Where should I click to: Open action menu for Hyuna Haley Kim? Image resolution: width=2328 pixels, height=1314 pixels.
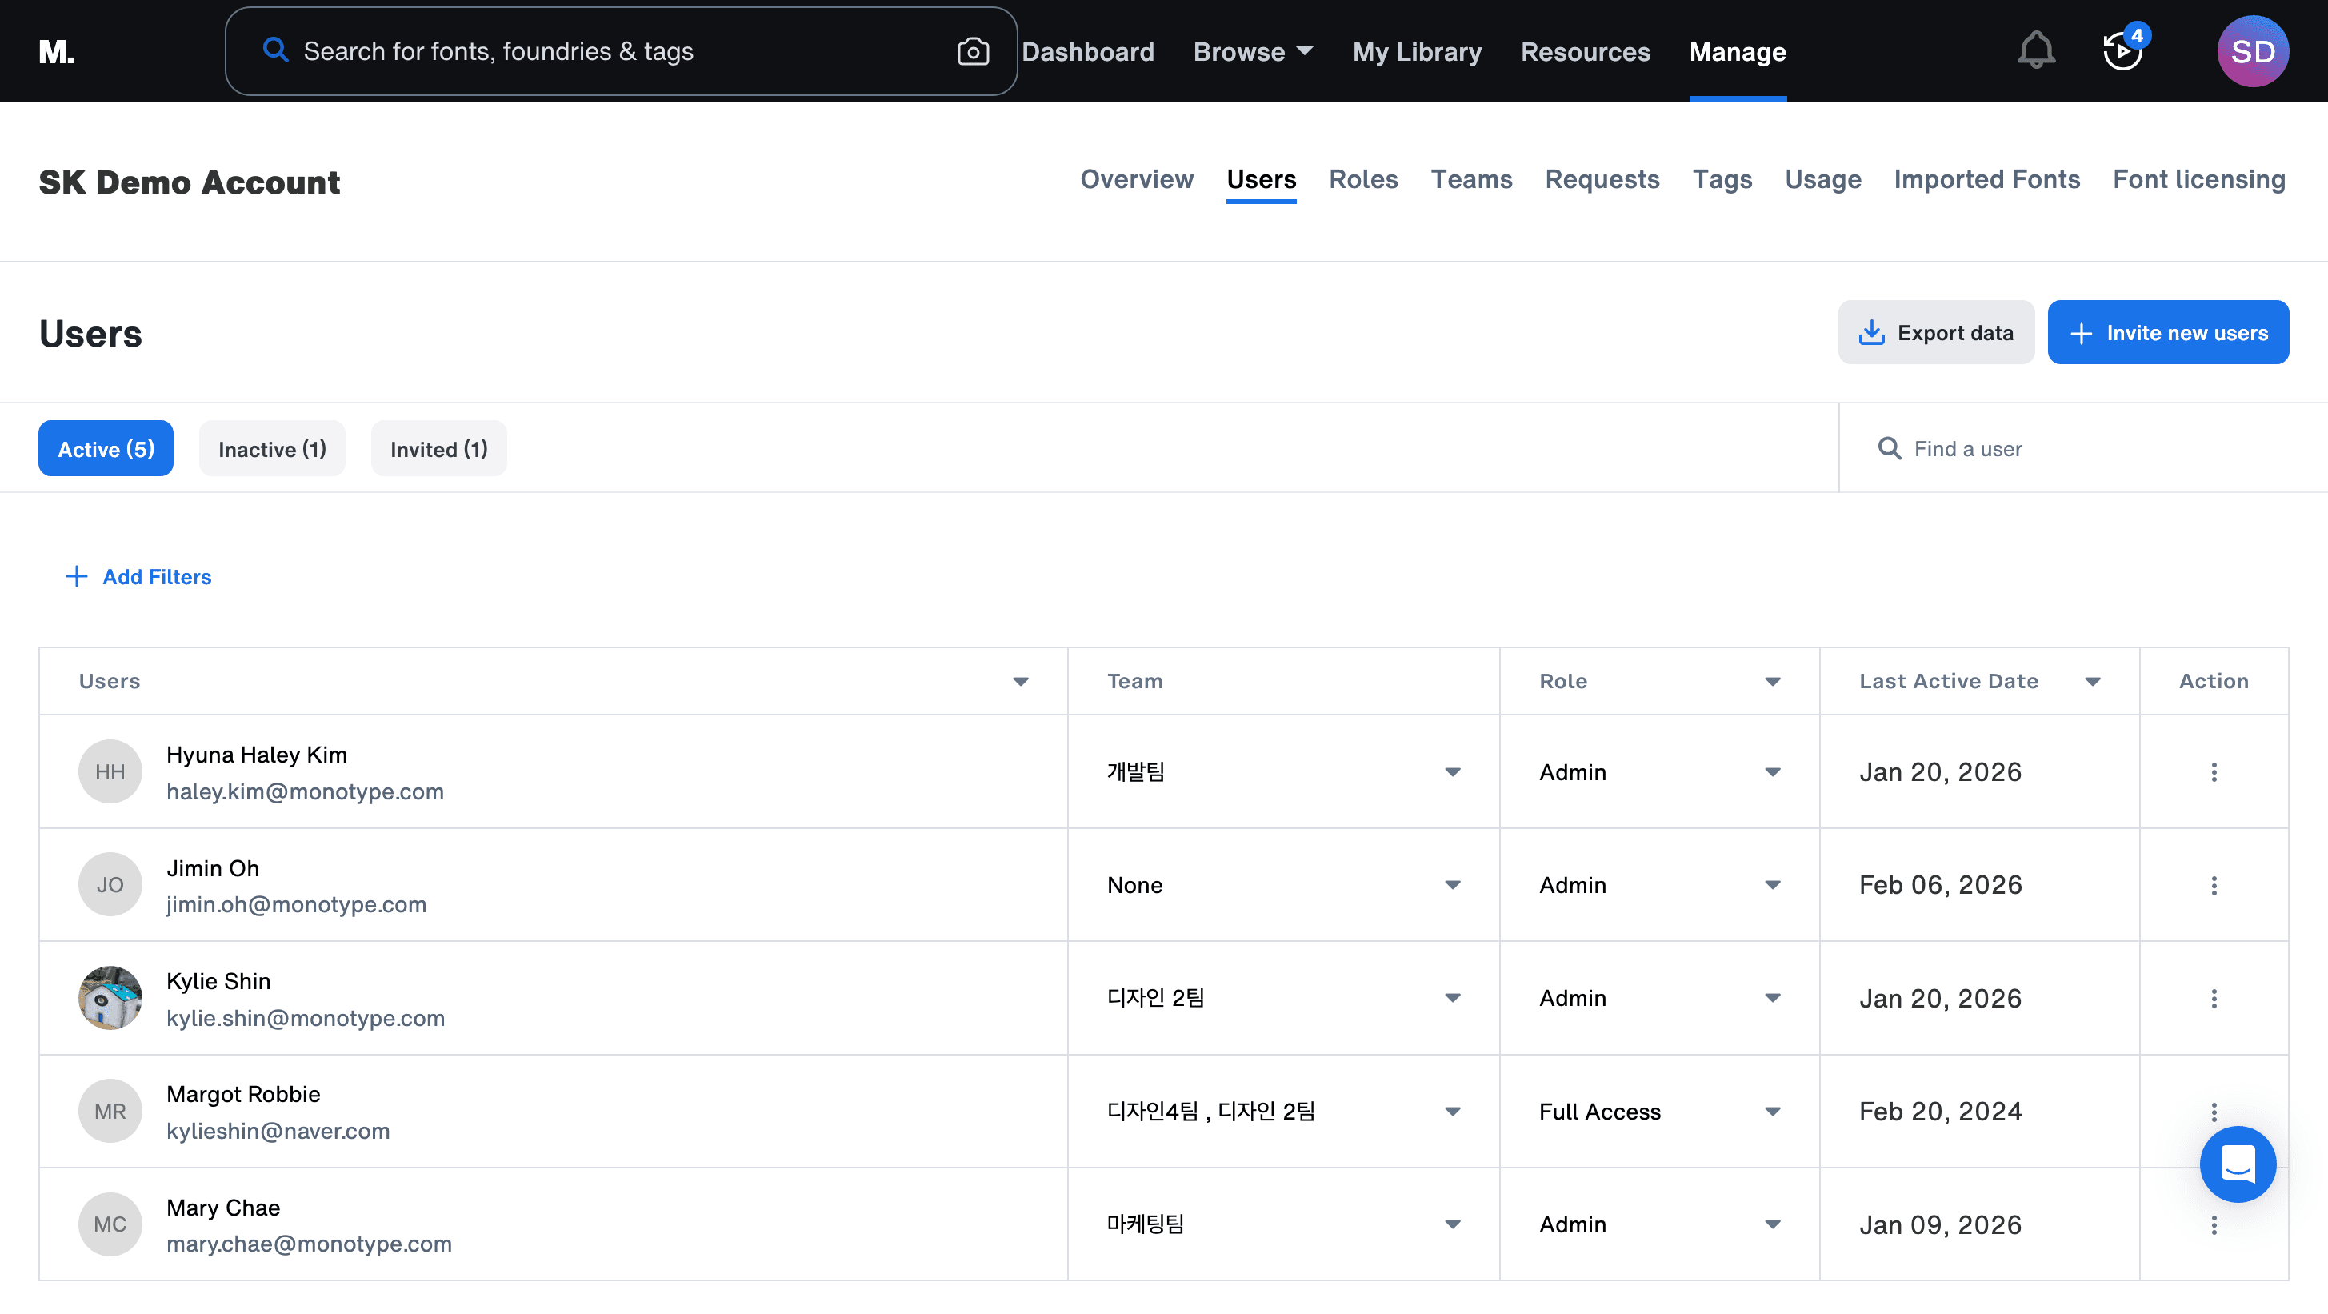pos(2214,771)
